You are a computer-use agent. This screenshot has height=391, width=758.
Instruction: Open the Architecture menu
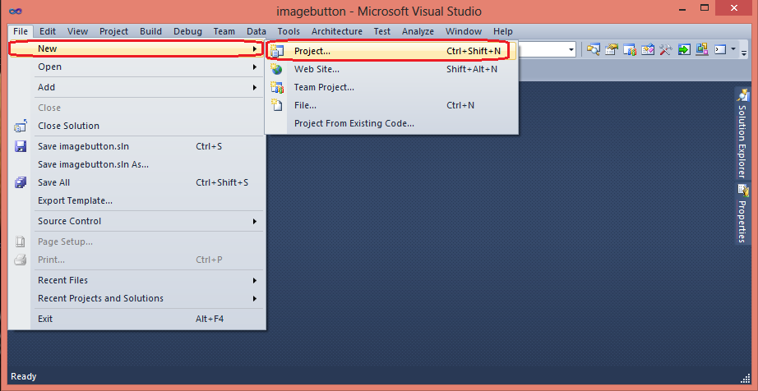tap(337, 31)
